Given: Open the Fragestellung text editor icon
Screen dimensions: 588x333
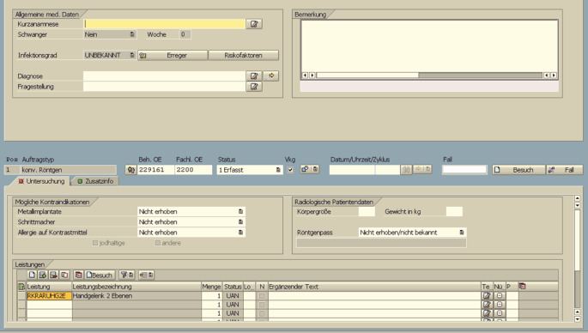Looking at the screenshot, I should pos(254,87).
